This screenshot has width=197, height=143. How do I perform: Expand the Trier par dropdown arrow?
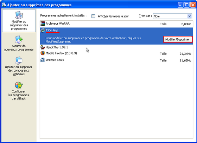click(x=190, y=16)
